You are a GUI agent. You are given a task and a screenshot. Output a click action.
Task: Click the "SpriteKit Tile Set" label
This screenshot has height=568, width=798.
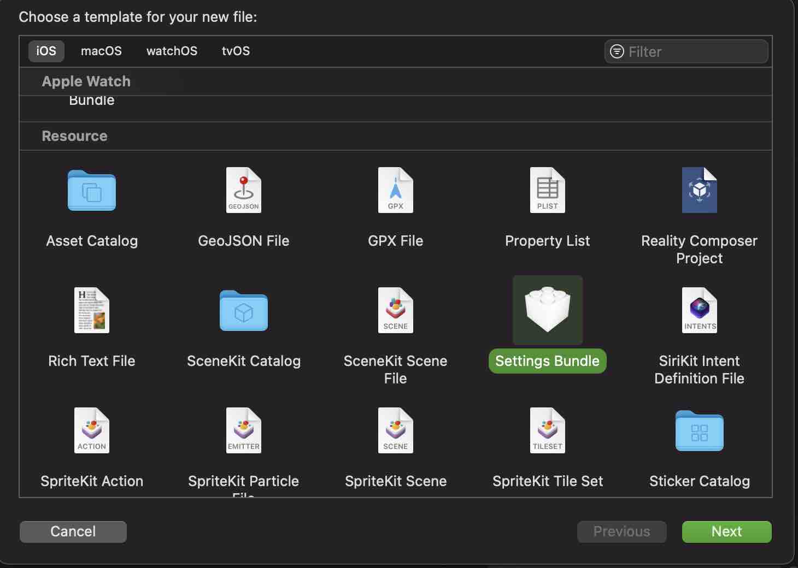[548, 481]
